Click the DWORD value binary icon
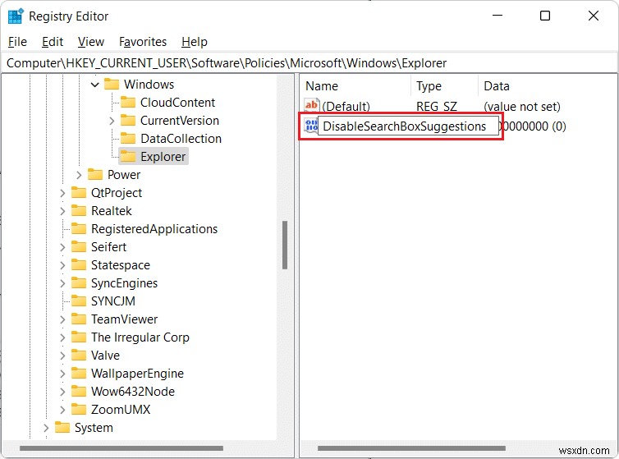619x459 pixels. (x=310, y=126)
